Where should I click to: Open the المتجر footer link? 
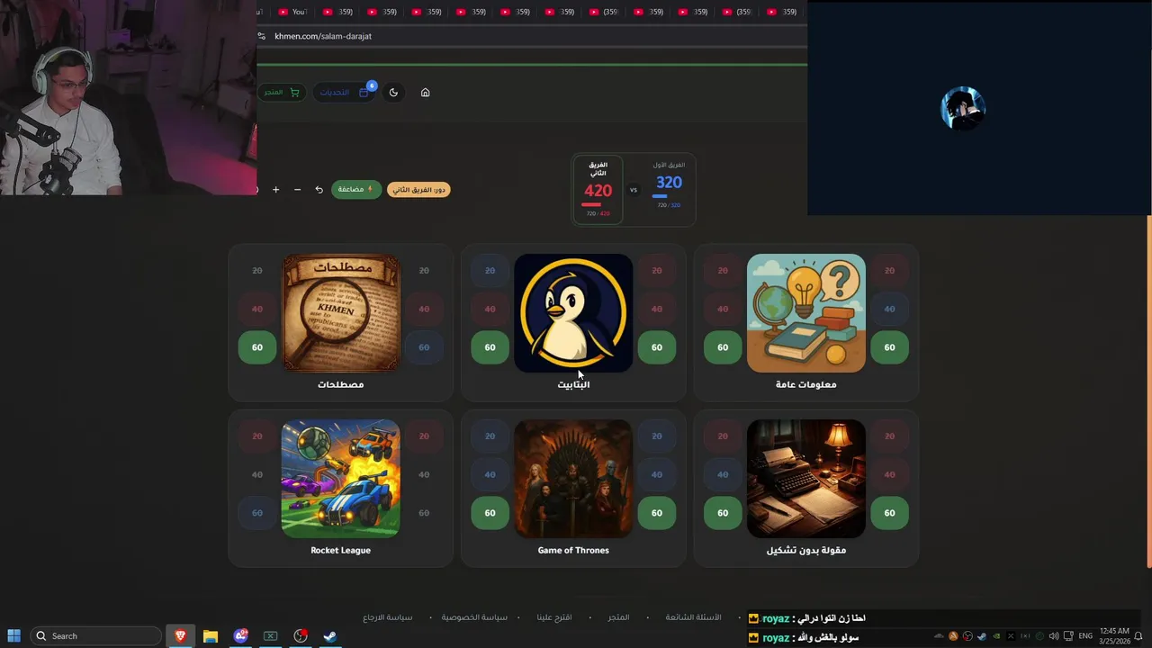(618, 617)
